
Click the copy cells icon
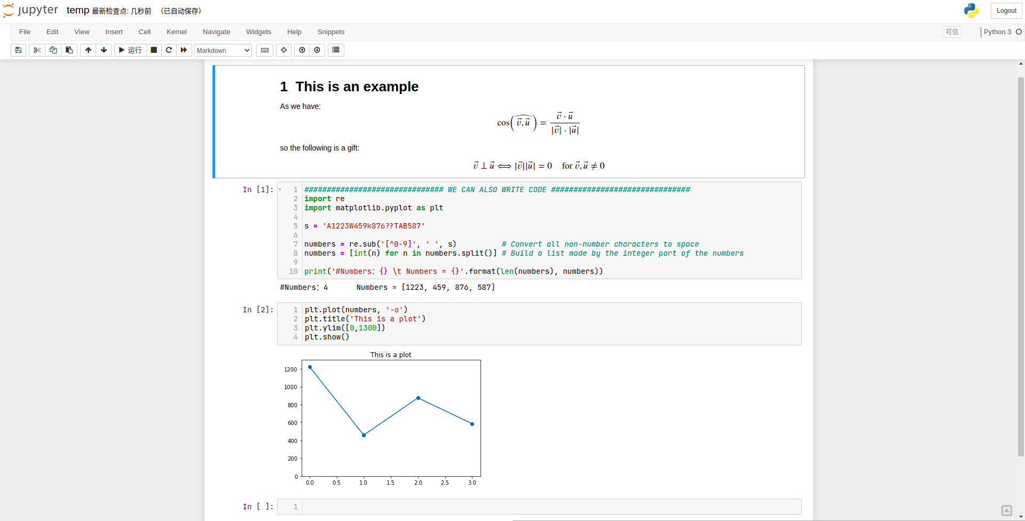pos(53,50)
